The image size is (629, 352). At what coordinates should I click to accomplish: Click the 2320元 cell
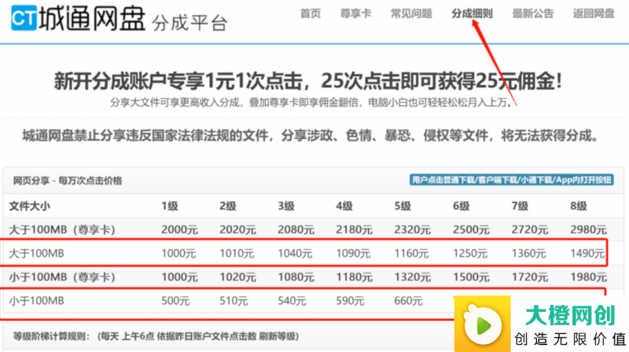[412, 229]
